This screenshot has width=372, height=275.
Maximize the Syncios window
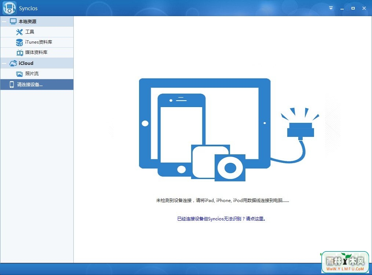(353, 8)
